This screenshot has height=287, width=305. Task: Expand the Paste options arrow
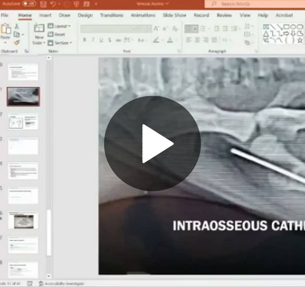coord(5,42)
